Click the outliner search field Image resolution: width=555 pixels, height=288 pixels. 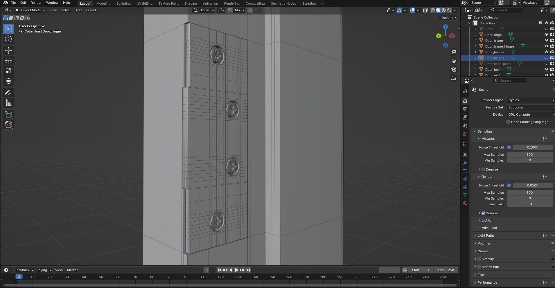(506, 10)
